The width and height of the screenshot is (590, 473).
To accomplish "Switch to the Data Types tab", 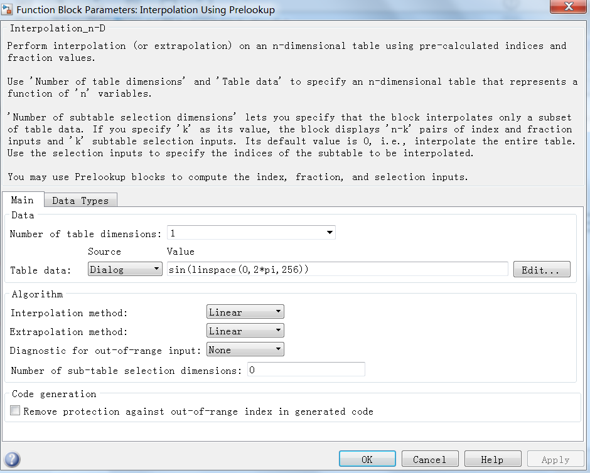I will (80, 199).
